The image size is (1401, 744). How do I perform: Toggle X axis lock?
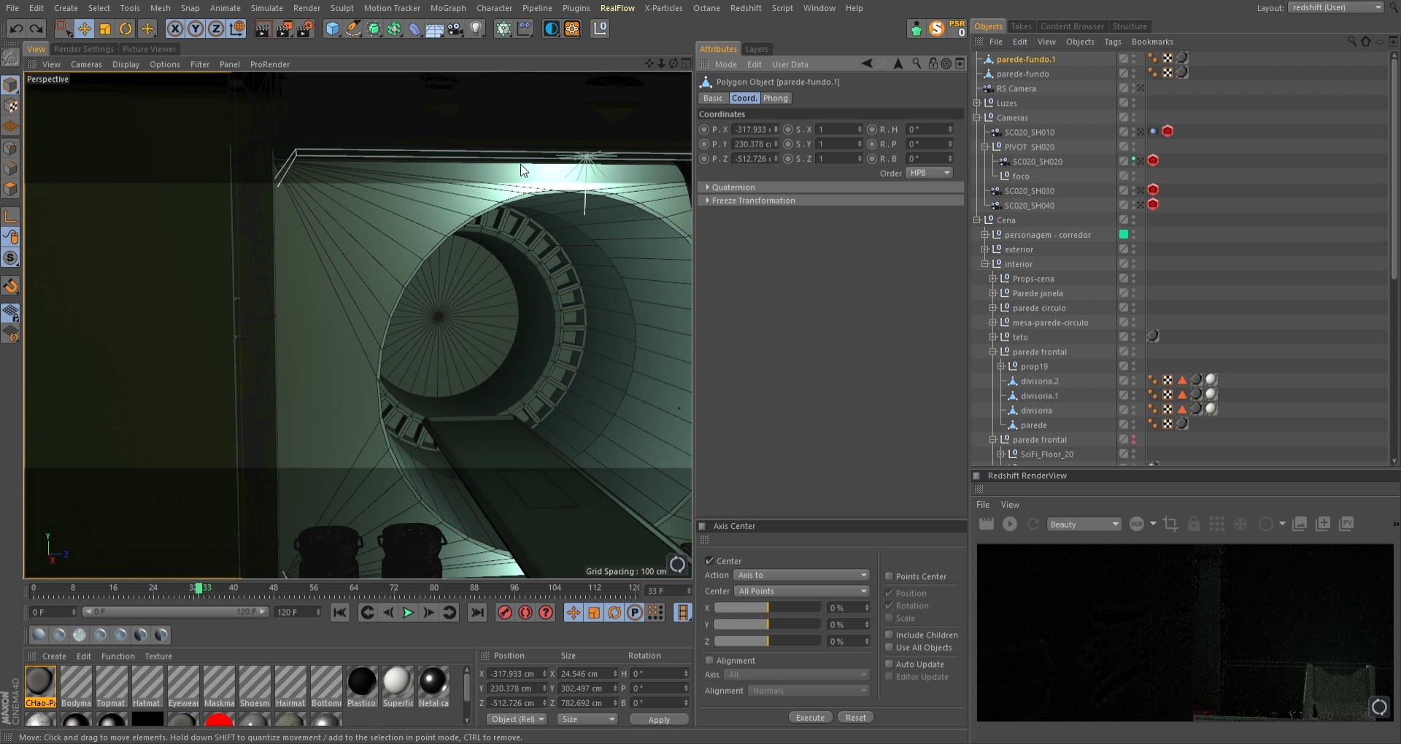[175, 28]
